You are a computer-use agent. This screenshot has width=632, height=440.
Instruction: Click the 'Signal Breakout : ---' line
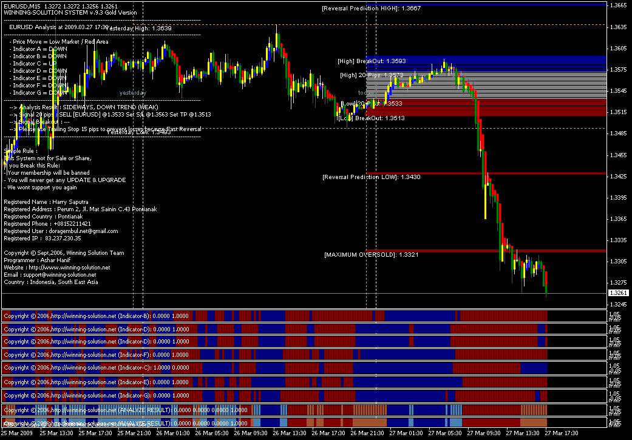39,122
